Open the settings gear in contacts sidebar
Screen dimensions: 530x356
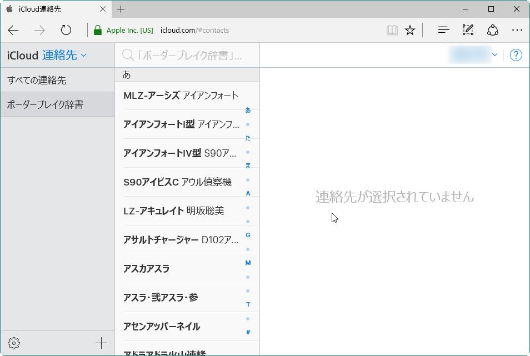[x=14, y=343]
